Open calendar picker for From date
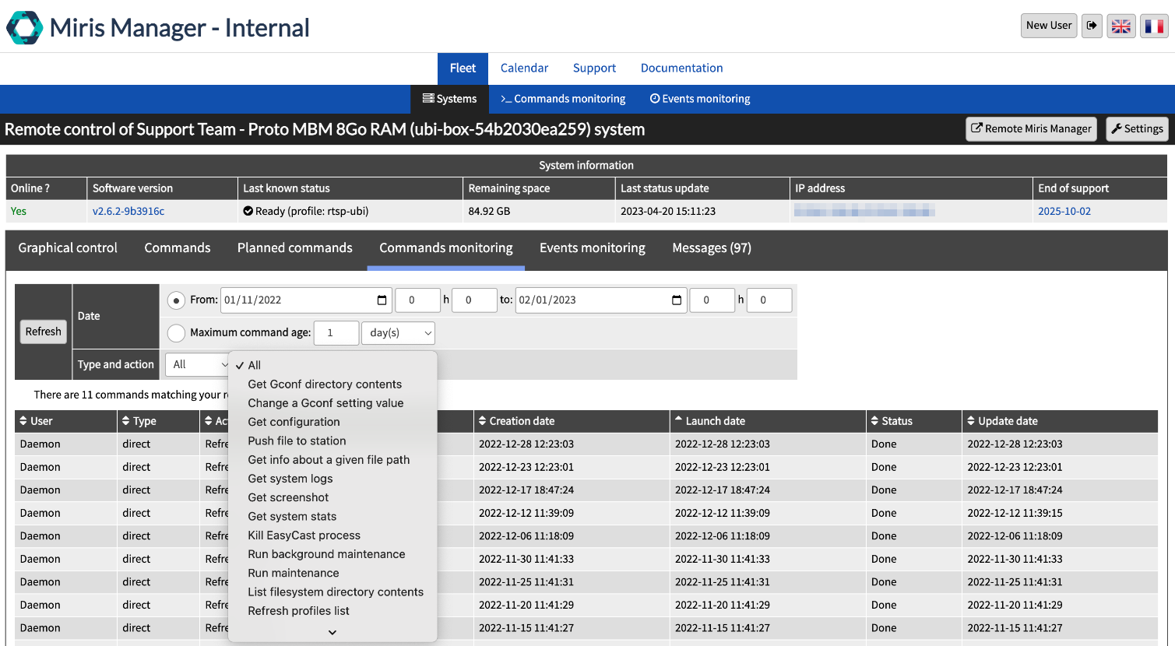The image size is (1175, 646). (x=382, y=300)
